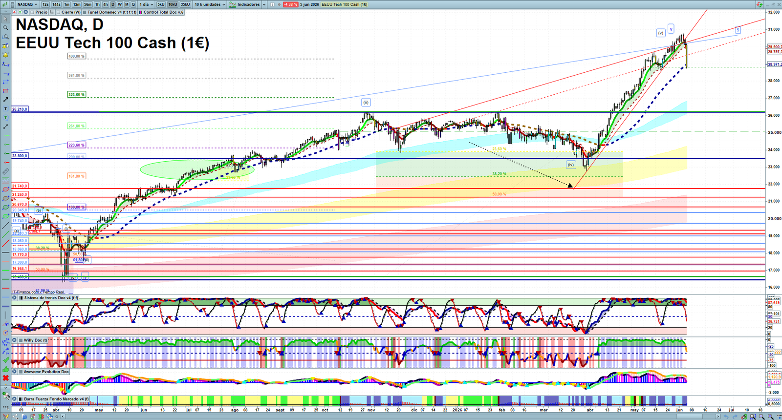Click the 1m timeframe button

(x=66, y=4)
